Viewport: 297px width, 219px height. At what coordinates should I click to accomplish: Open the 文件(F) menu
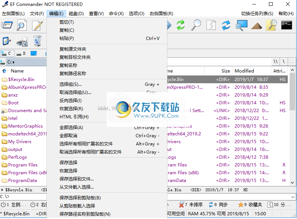(x=37, y=14)
